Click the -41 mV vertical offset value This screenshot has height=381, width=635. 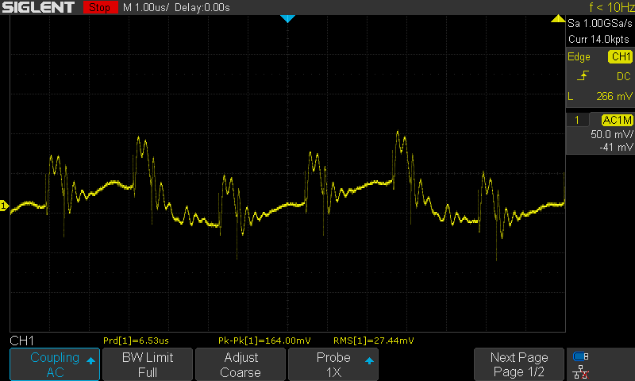616,147
